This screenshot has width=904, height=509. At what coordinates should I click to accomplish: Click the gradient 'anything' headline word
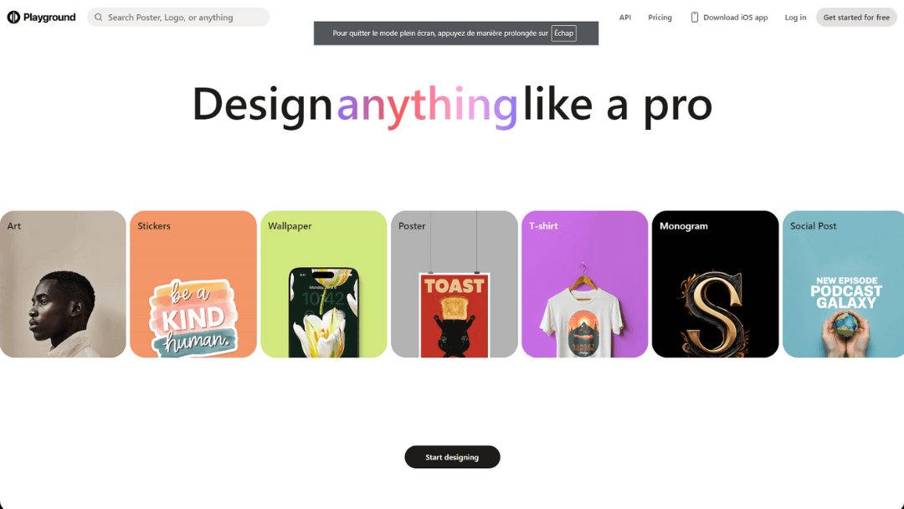pyautogui.click(x=427, y=105)
